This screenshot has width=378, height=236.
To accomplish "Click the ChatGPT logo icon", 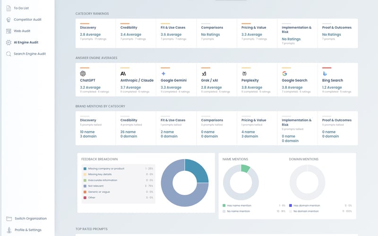I will pyautogui.click(x=83, y=74).
